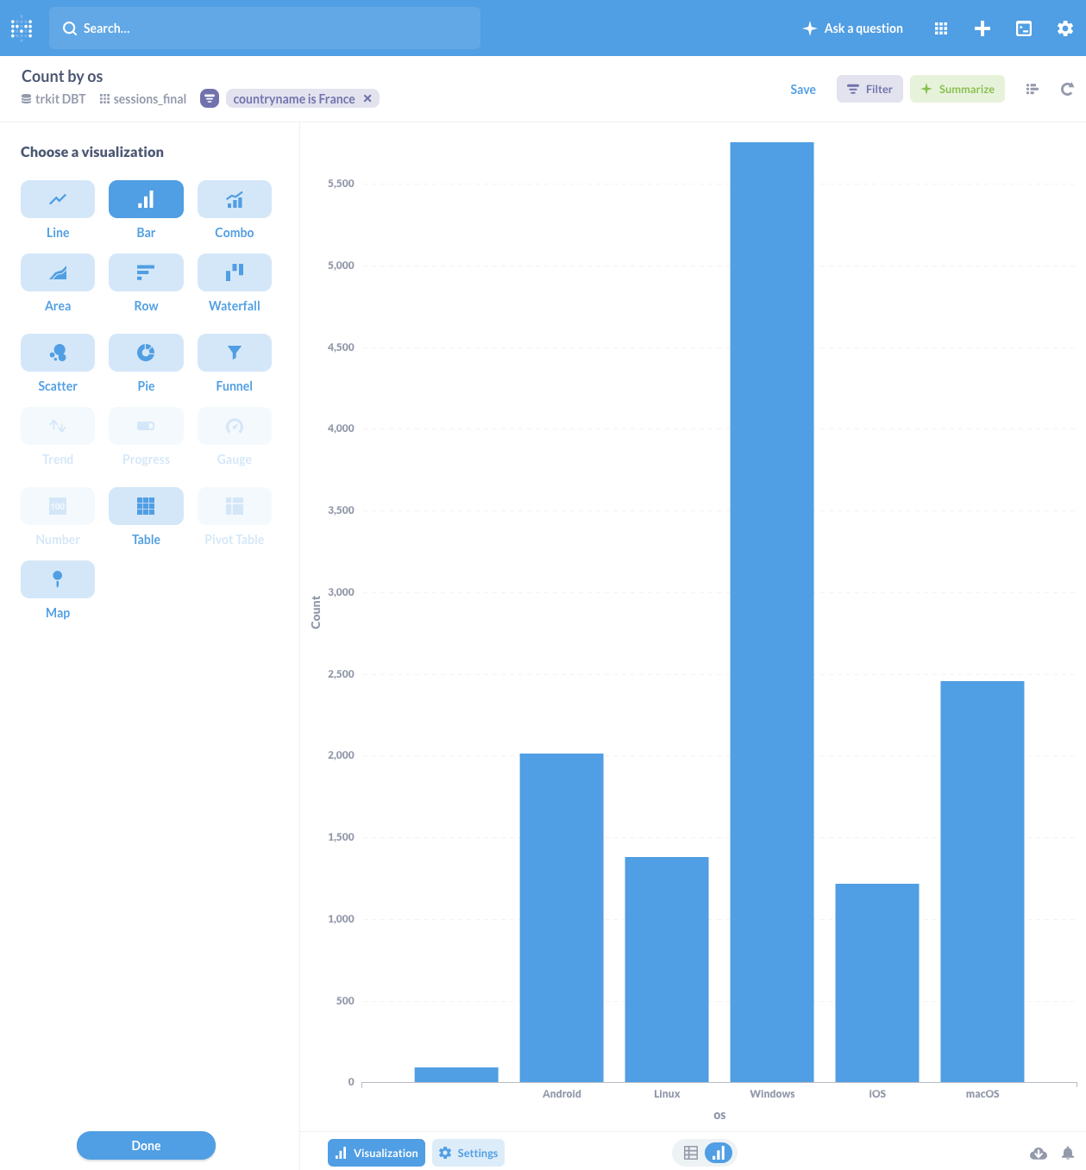Viewport: 1086px width, 1170px height.
Task: Open the Settings tab
Action: [468, 1153]
